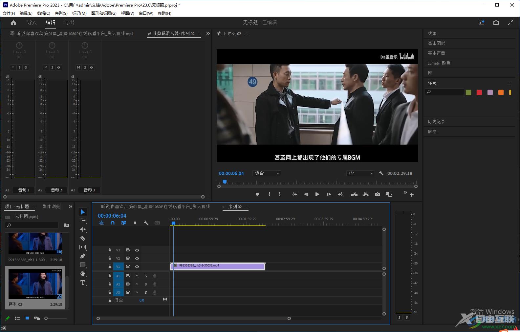This screenshot has height=332, width=520.
Task: Select the Selection tool arrow
Action: pos(83,212)
